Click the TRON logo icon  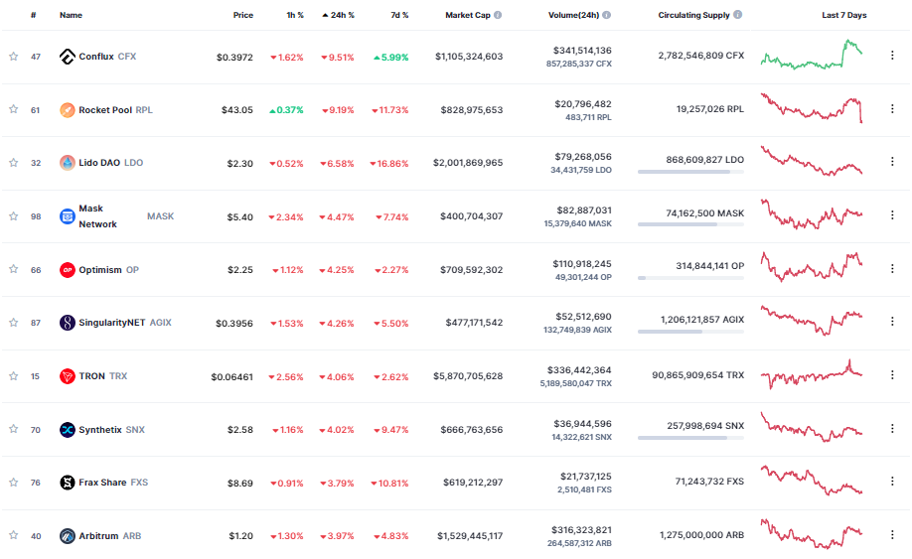pos(68,376)
